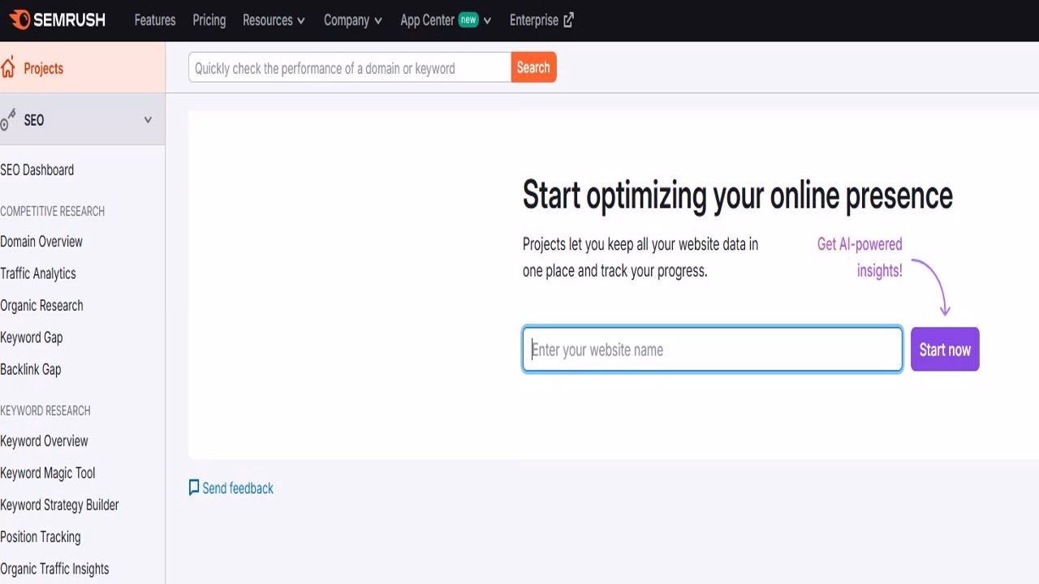Viewport: 1039px width, 584px height.
Task: Click the Start now button
Action: point(944,349)
